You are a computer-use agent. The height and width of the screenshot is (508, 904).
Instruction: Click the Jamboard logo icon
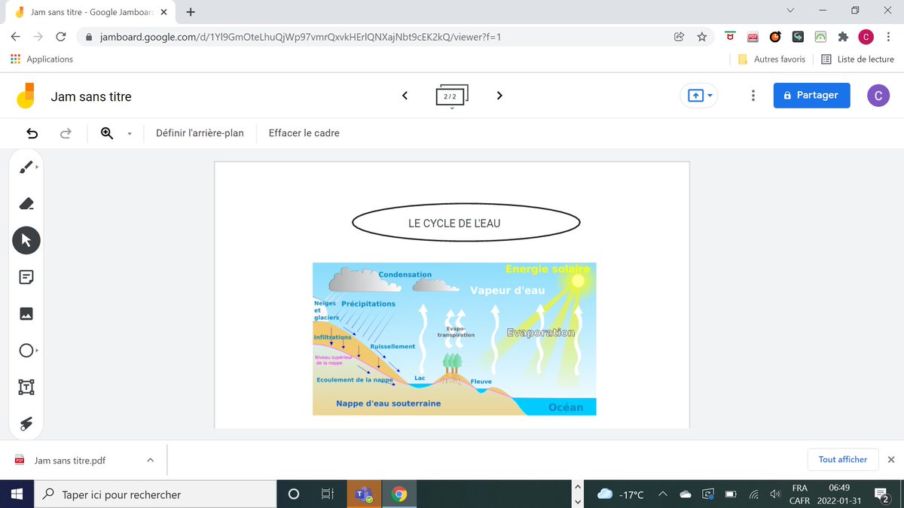(x=26, y=96)
